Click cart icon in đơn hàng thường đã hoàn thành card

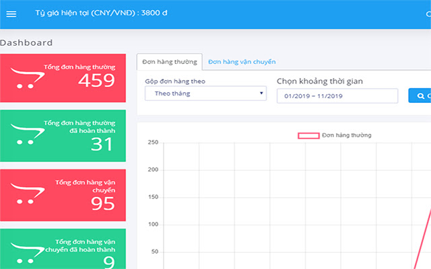tap(26, 134)
